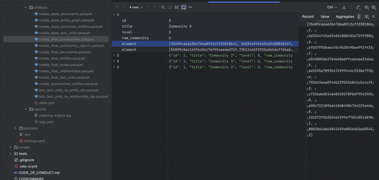The image size is (379, 180).
Task: Open create_final_entities.parquet file
Action: [x=62, y=58]
